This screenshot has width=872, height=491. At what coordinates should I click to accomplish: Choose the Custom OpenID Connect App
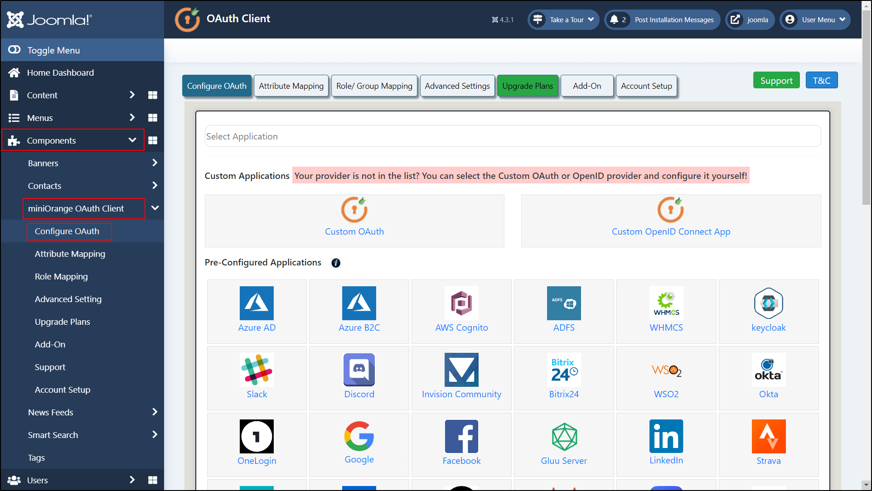671,221
